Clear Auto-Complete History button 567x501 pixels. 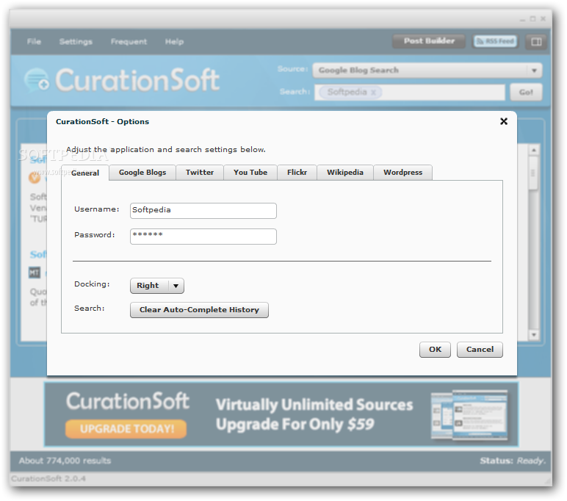pos(199,310)
